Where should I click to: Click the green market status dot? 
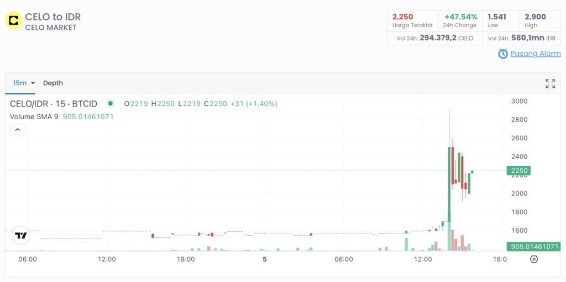(x=111, y=104)
